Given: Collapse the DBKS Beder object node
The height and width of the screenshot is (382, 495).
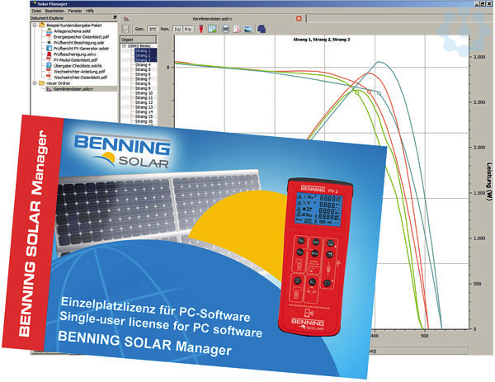Looking at the screenshot, I should (x=125, y=45).
